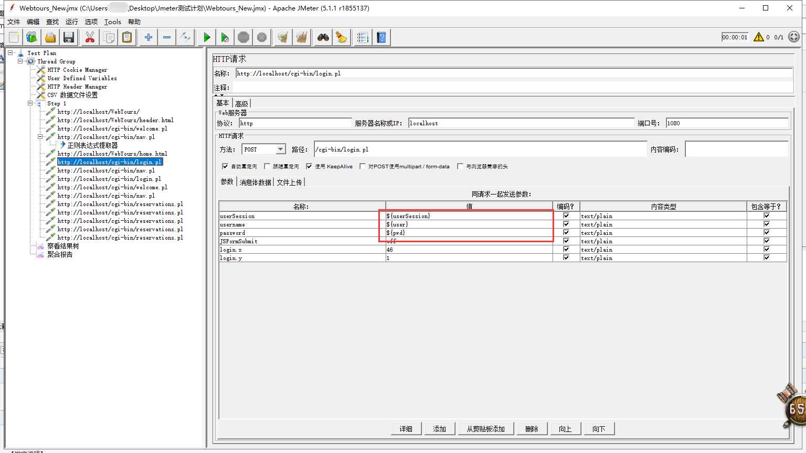Open Help with question mark icon
The width and height of the screenshot is (806, 453).
381,37
